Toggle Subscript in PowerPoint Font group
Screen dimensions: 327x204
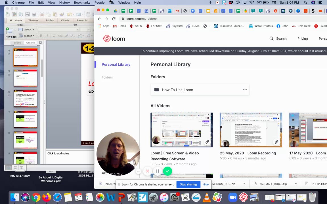[x=73, y=36]
